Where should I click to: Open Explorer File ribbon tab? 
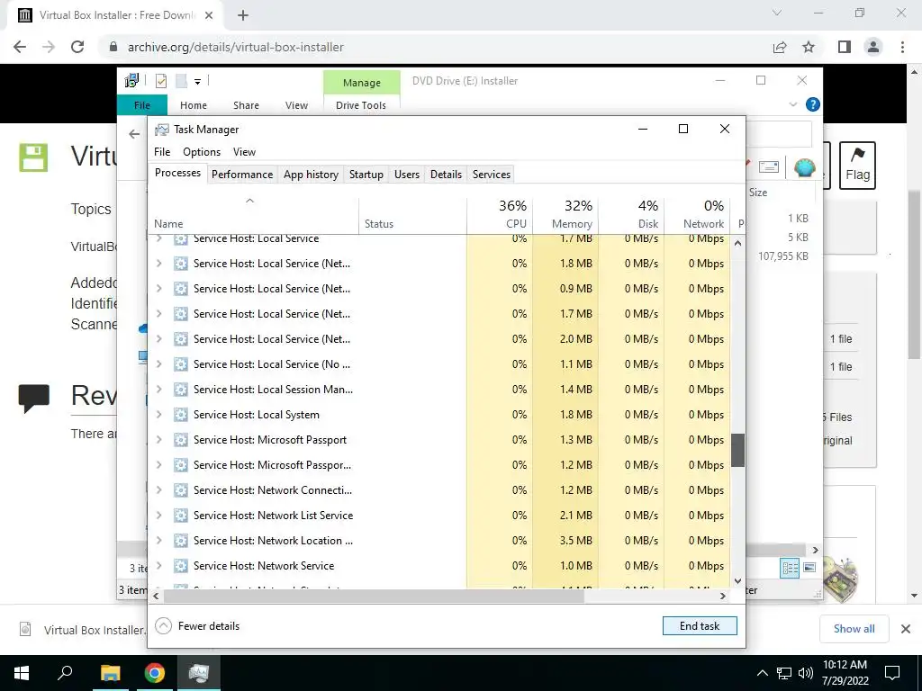[142, 105]
